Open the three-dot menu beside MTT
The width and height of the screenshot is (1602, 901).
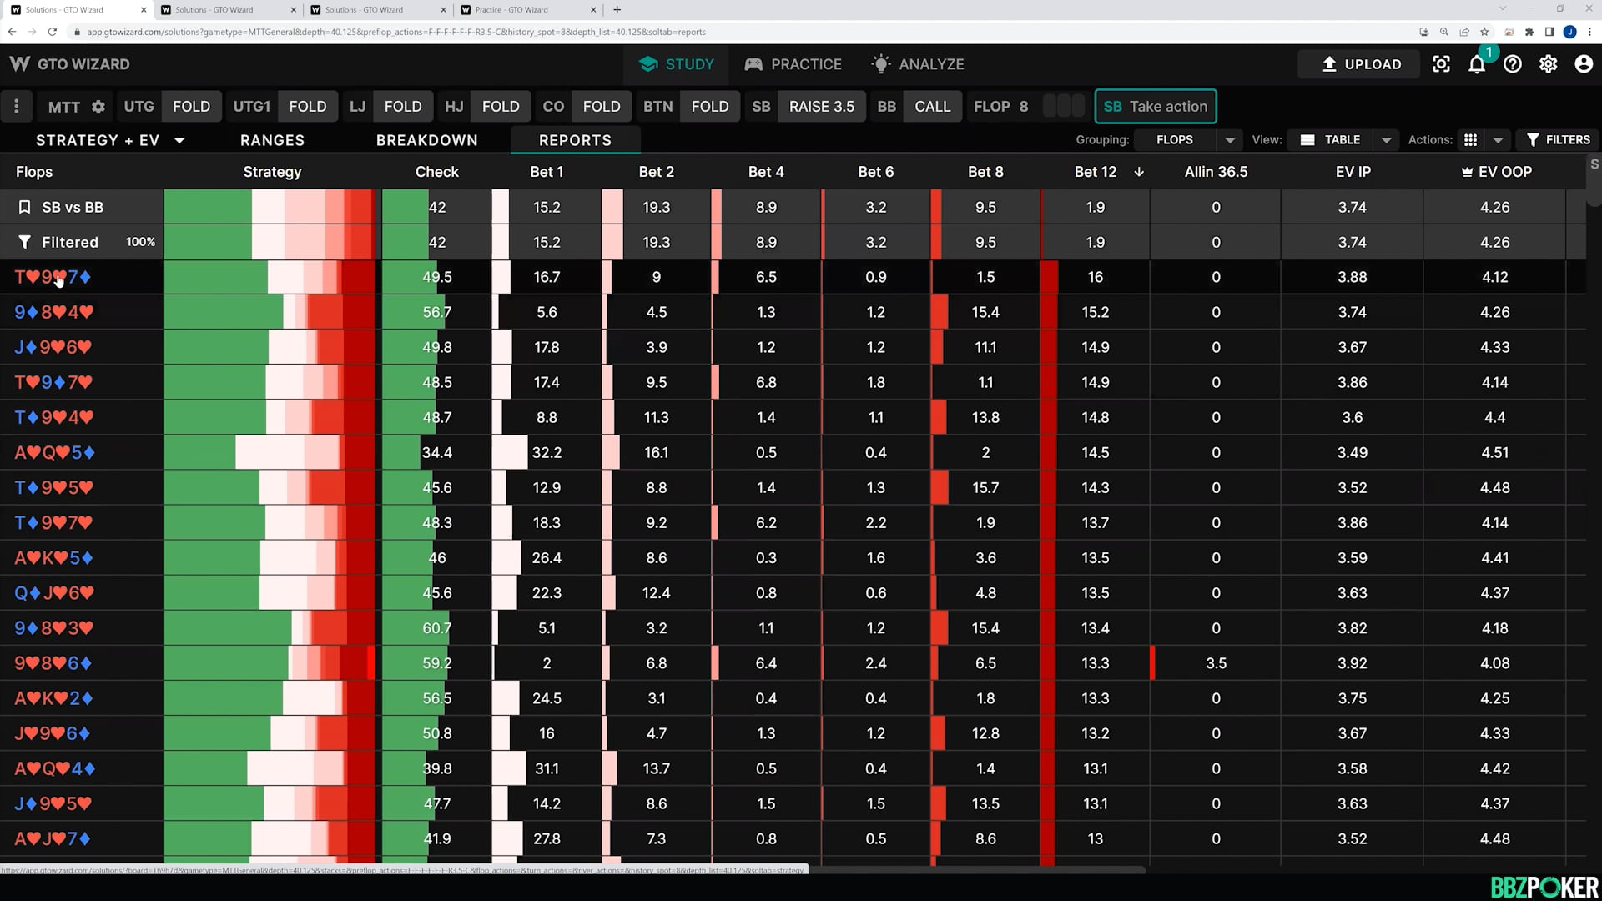[x=16, y=106]
